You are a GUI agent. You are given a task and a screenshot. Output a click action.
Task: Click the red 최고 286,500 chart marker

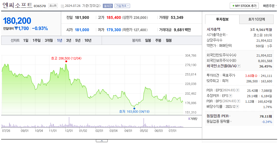click(x=66, y=61)
